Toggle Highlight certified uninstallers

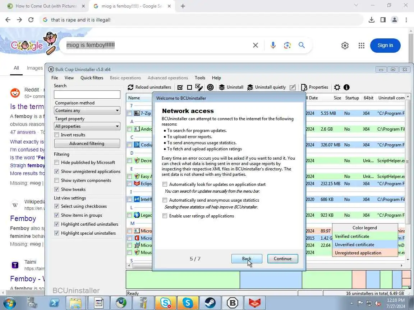[56, 224]
